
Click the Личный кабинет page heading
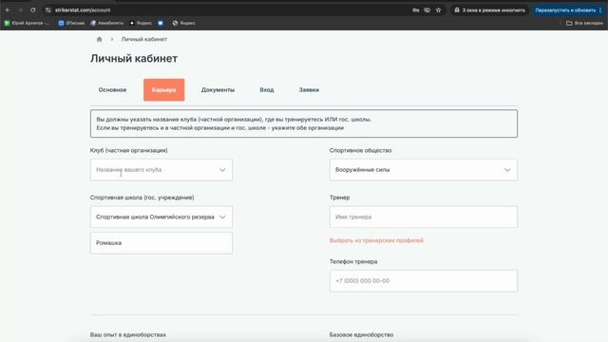coord(134,59)
